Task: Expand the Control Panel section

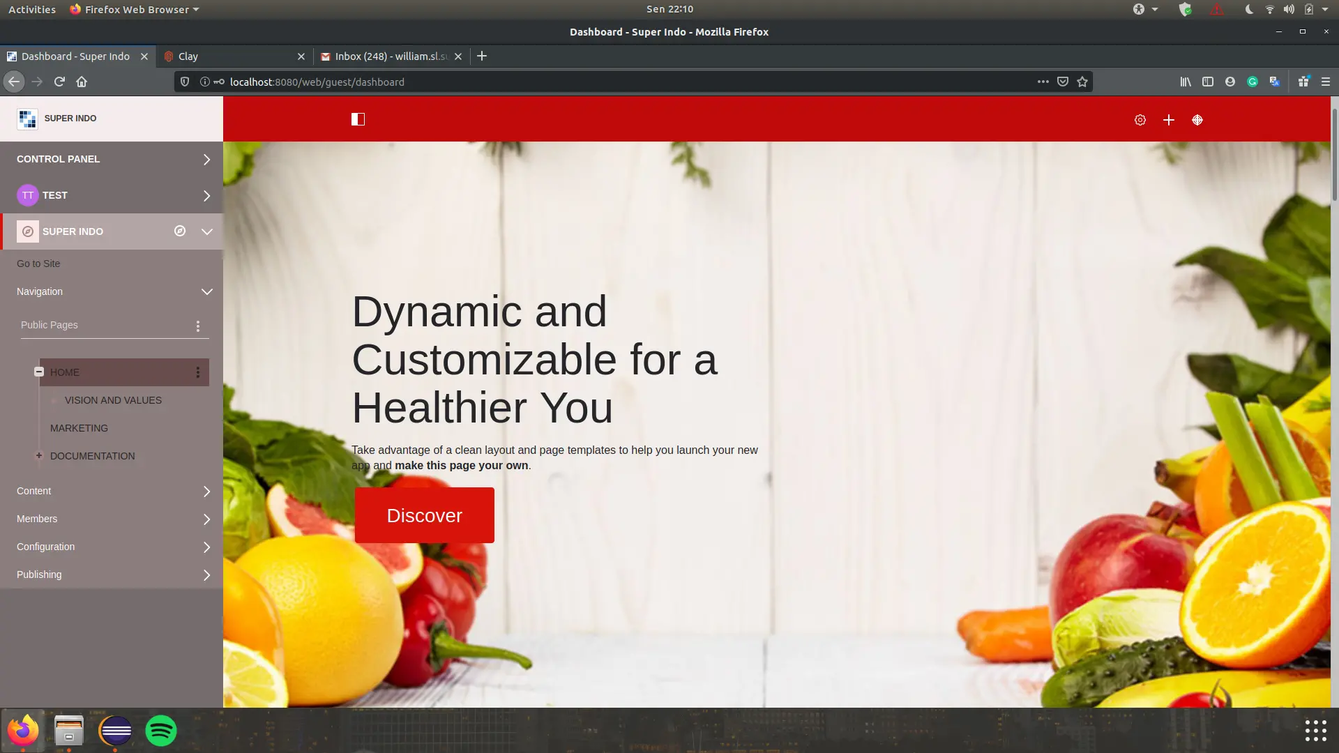Action: pyautogui.click(x=206, y=160)
